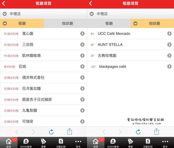Open 三合院 restaurant entry
This screenshot has height=148, width=174.
click(43, 44)
